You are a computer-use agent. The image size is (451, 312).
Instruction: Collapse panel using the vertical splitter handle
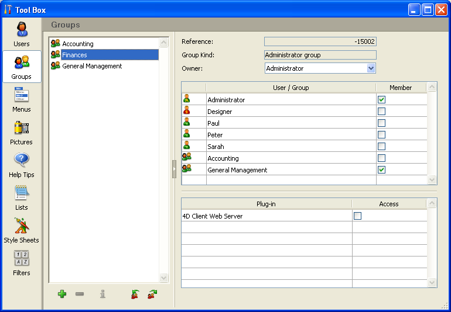174,169
